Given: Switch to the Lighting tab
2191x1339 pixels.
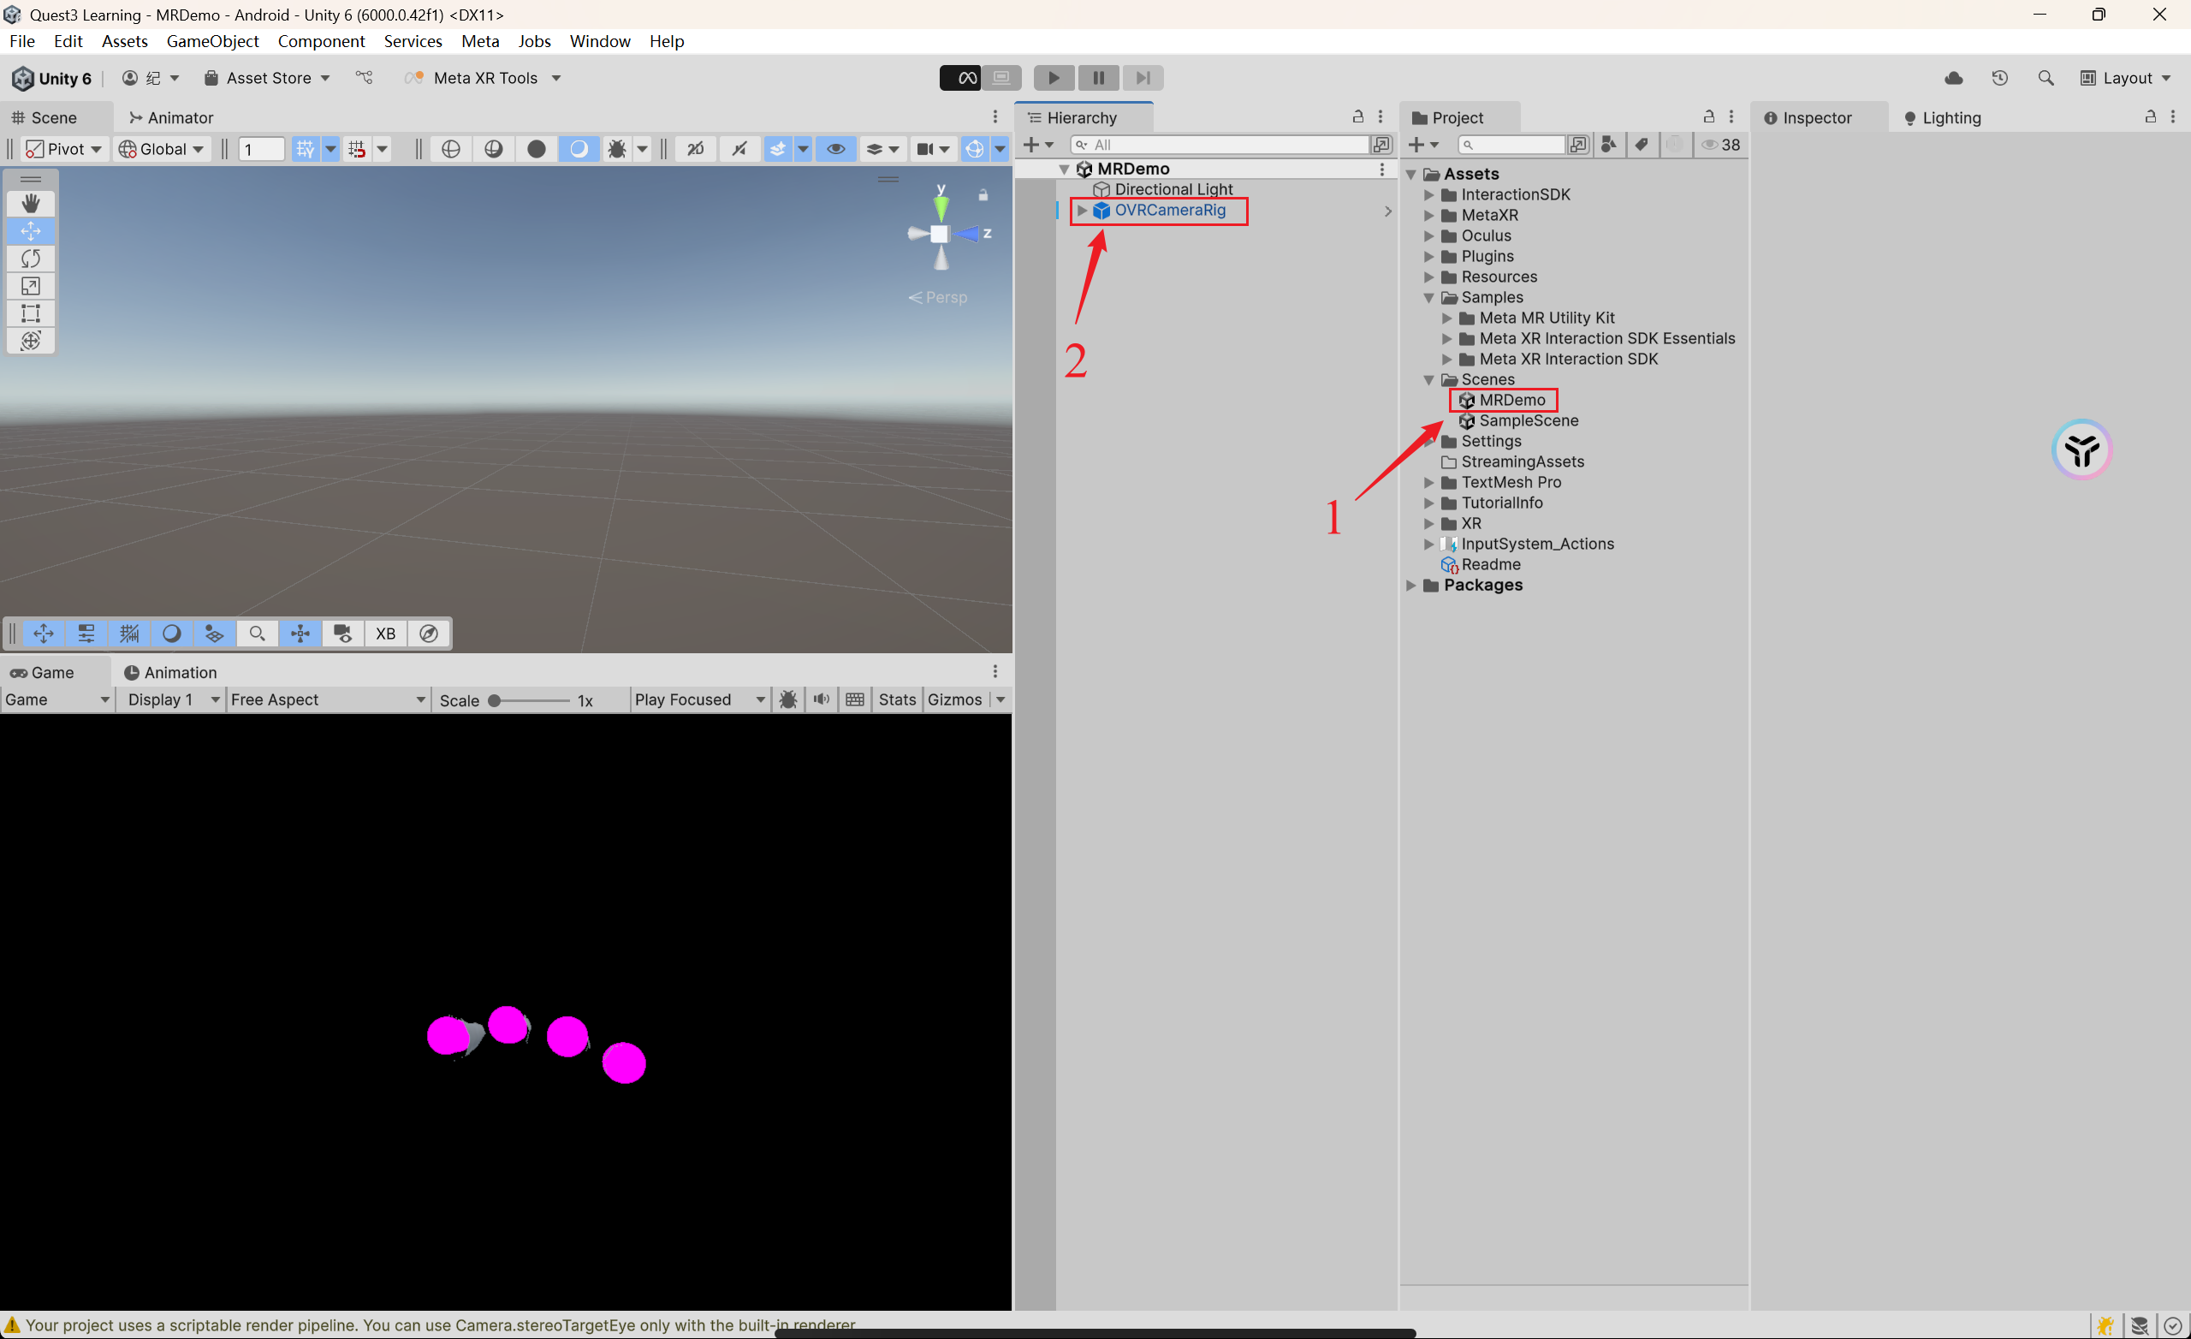Looking at the screenshot, I should (x=1942, y=117).
